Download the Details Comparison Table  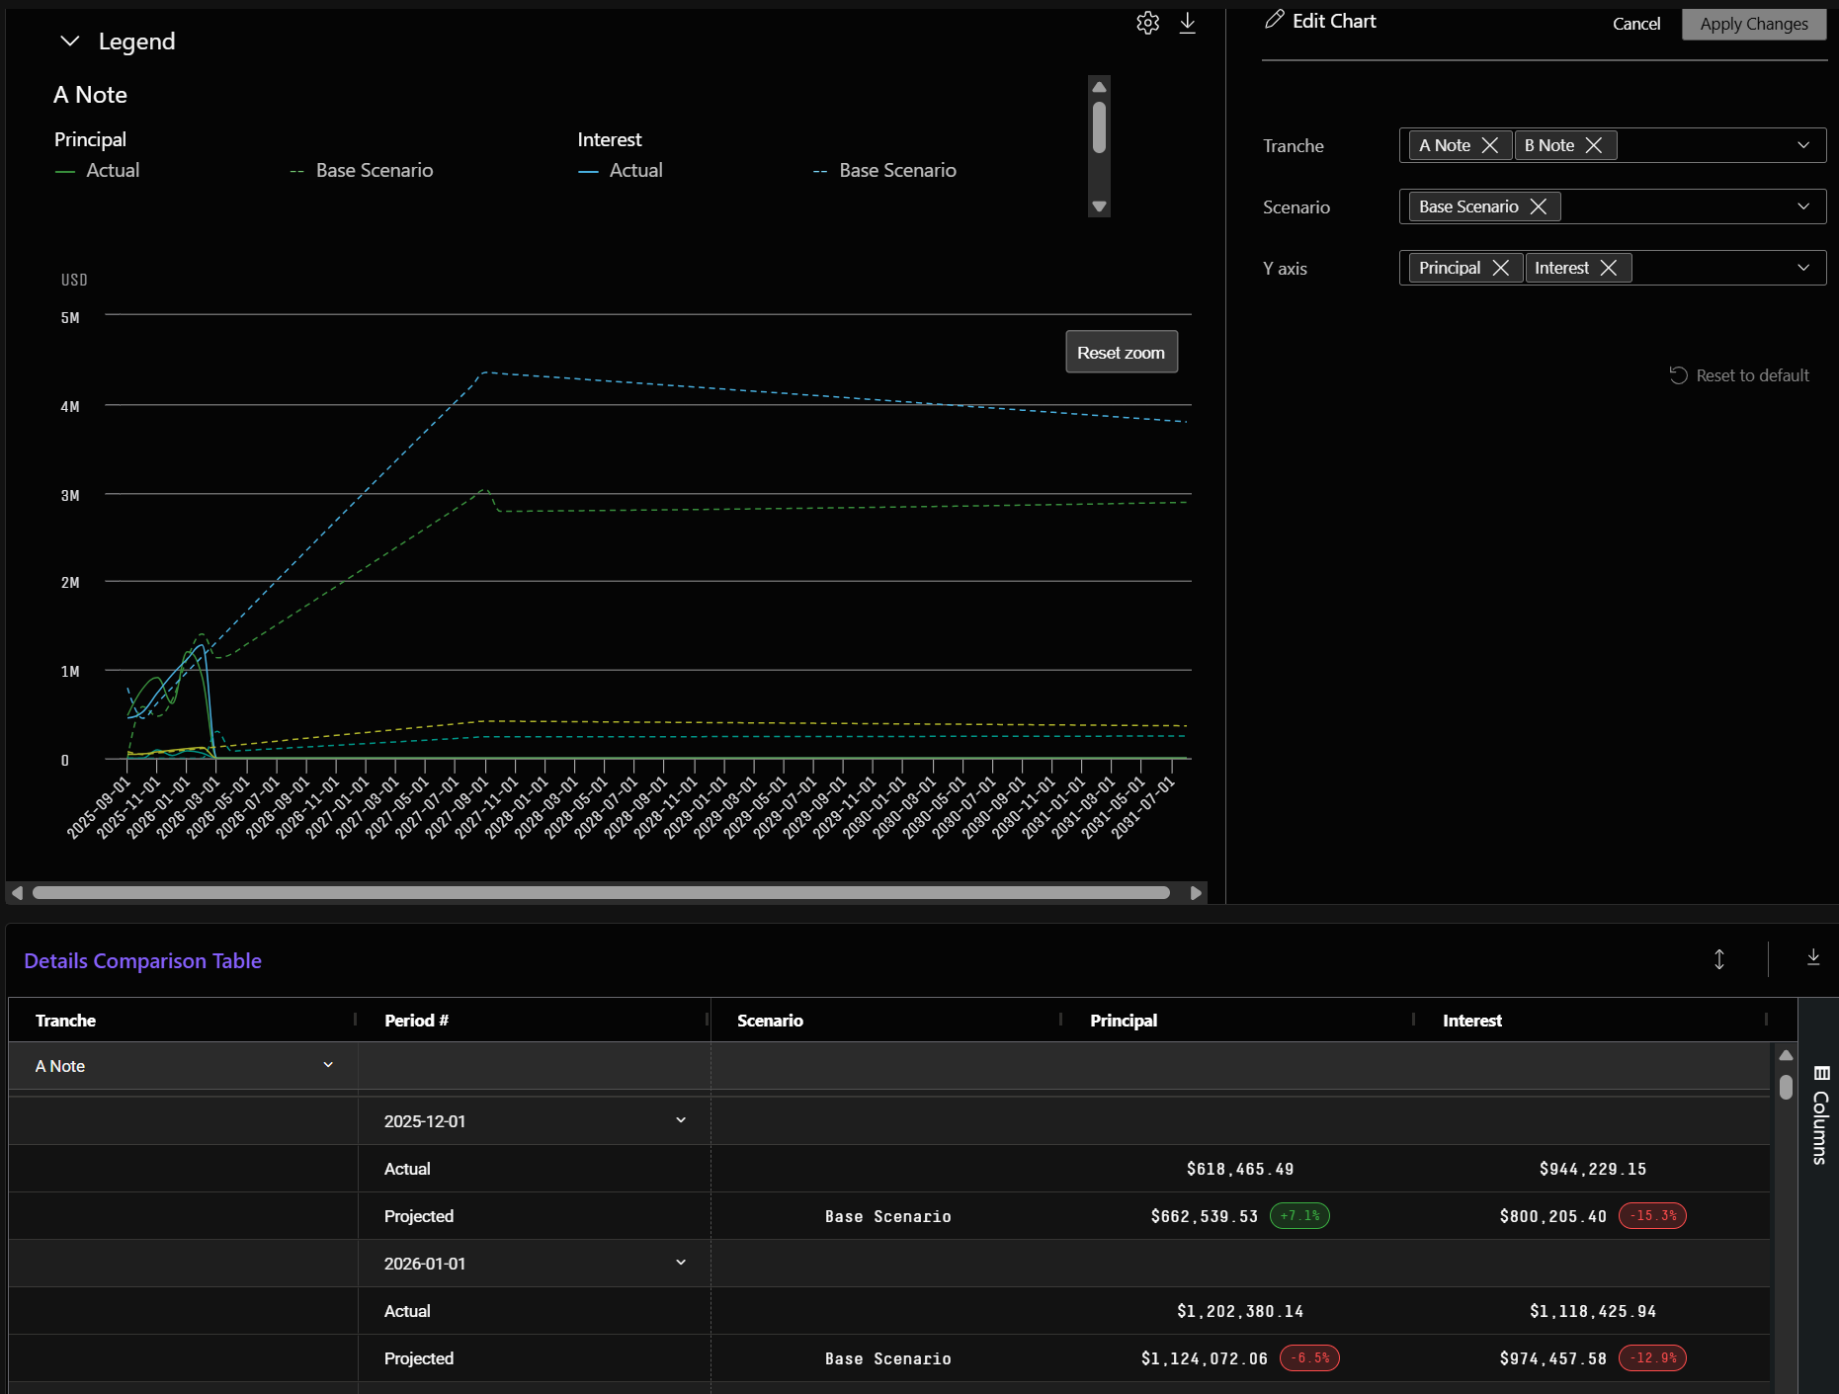[x=1813, y=957]
